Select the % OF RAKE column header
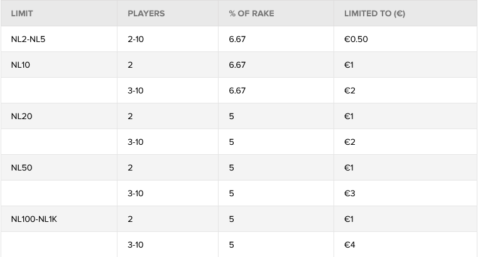The width and height of the screenshot is (478, 257). coord(251,13)
